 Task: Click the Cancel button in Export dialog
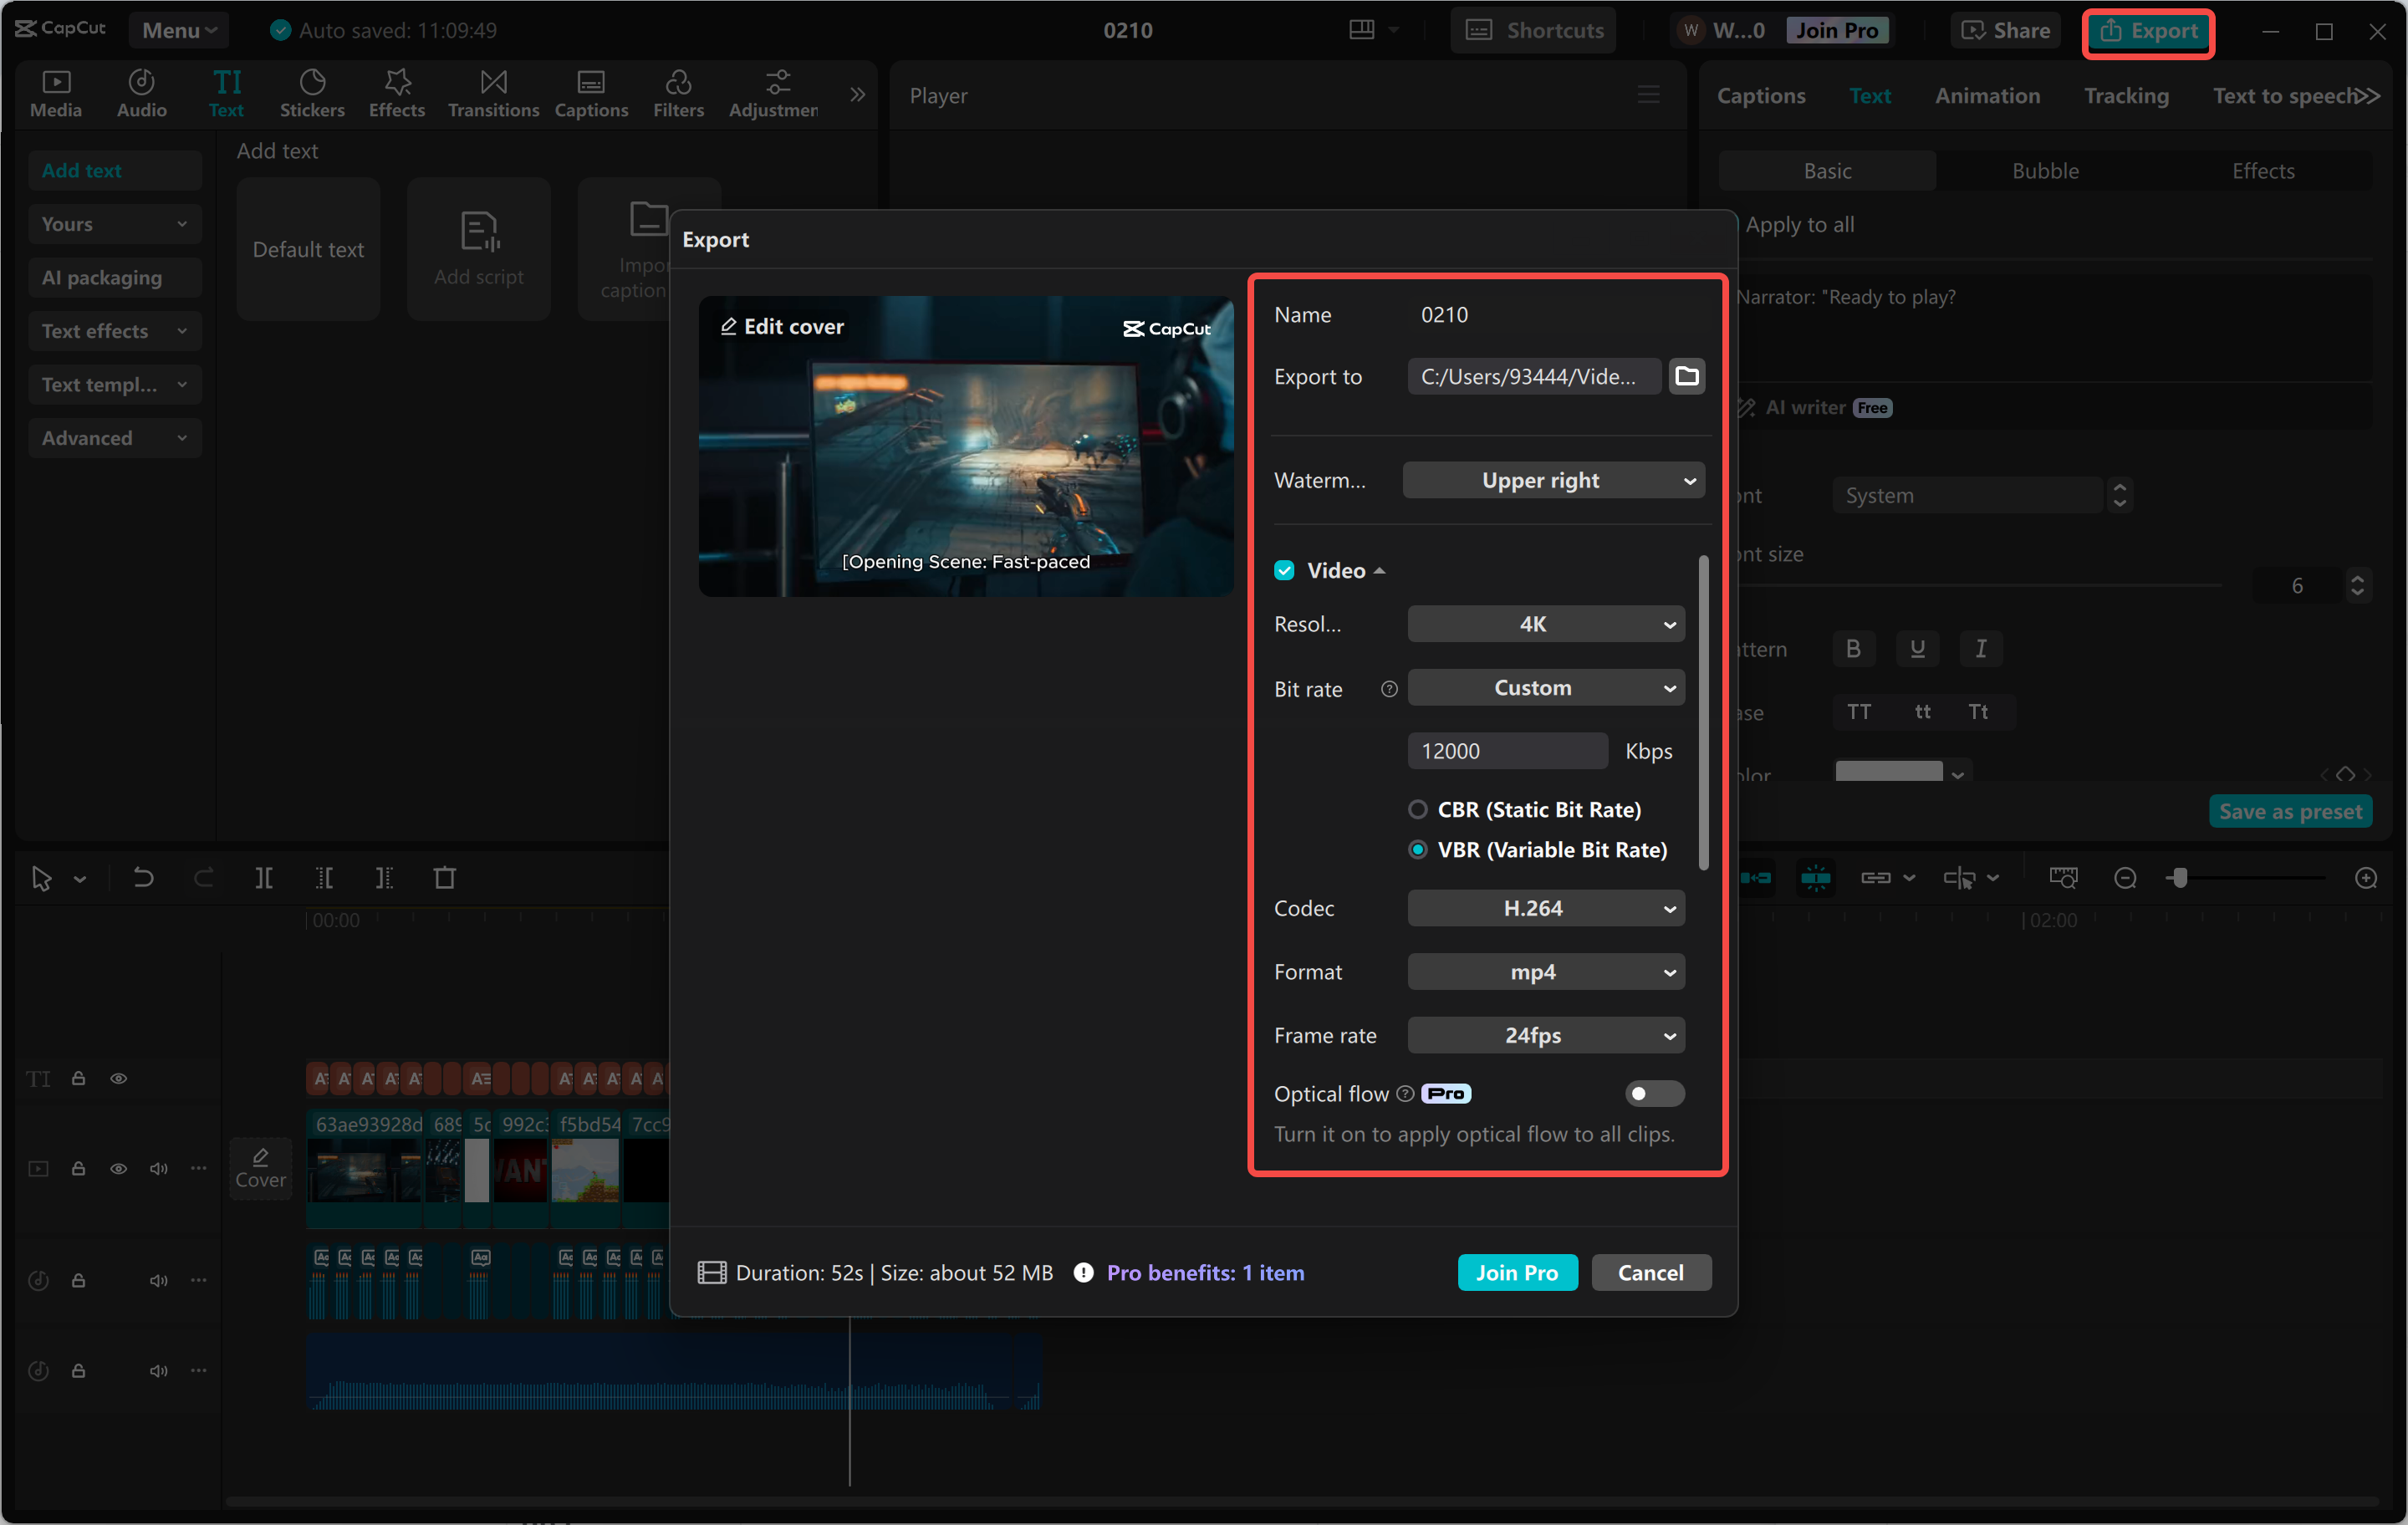[1650, 1272]
